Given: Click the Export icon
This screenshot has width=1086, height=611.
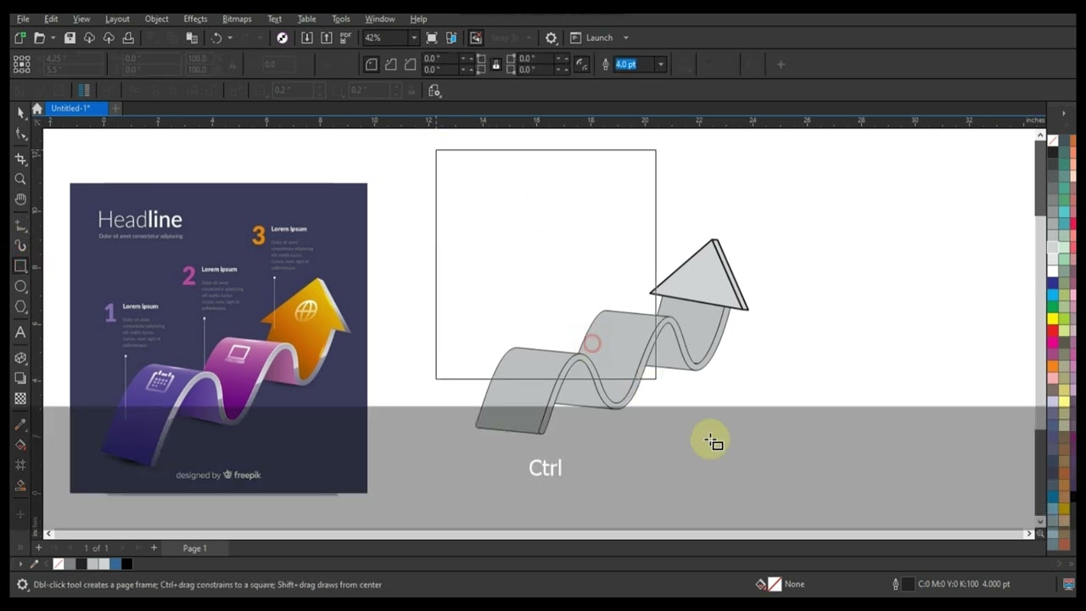Looking at the screenshot, I should (326, 37).
